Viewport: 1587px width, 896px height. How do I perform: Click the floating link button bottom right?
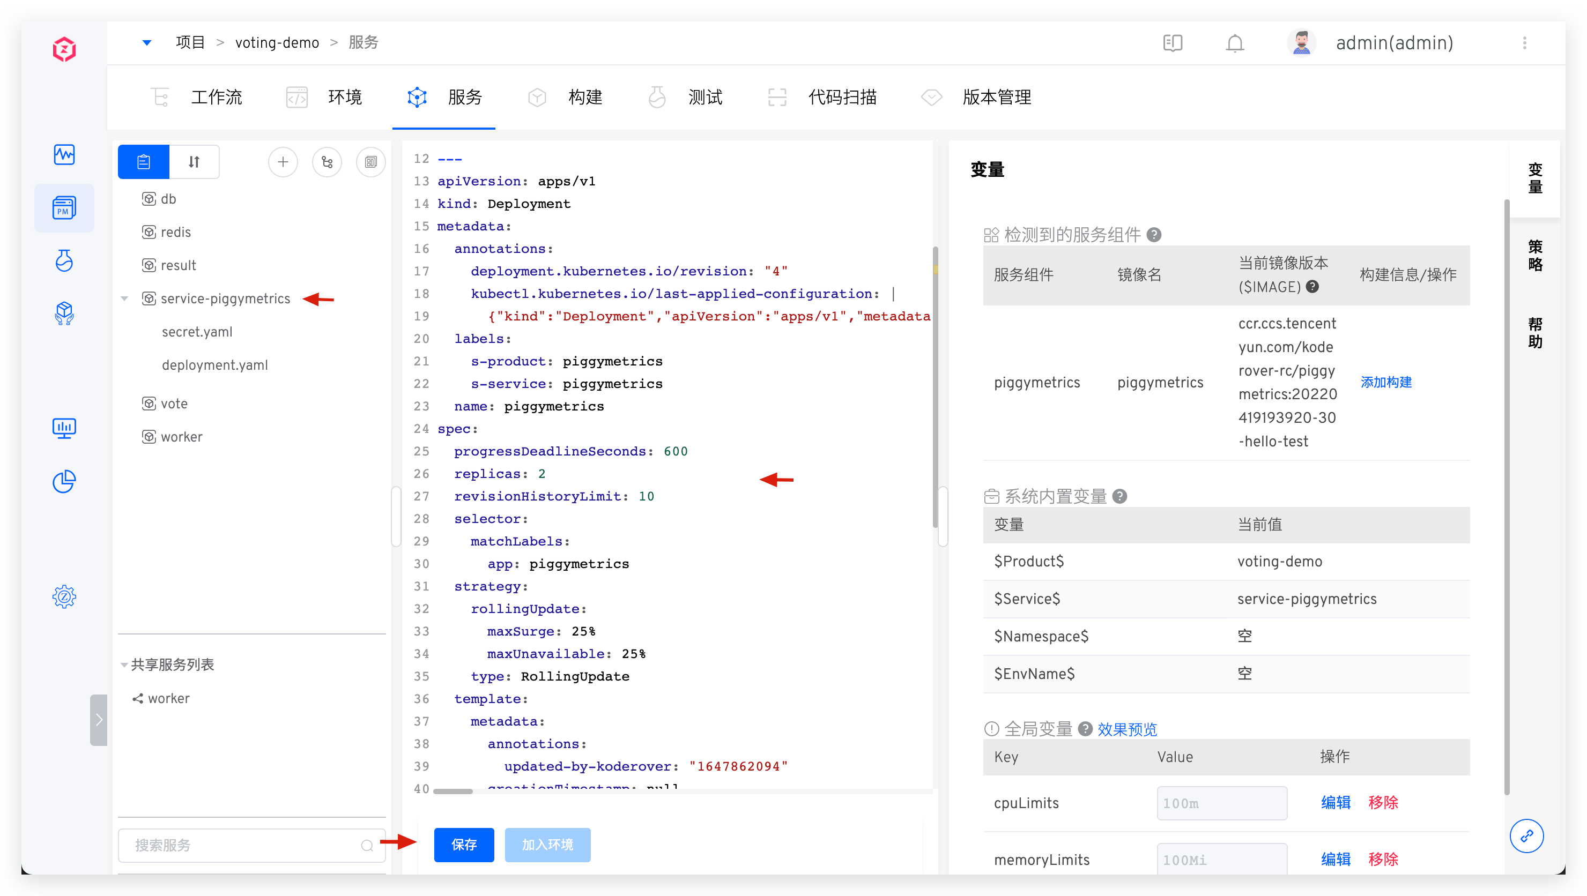click(x=1526, y=835)
